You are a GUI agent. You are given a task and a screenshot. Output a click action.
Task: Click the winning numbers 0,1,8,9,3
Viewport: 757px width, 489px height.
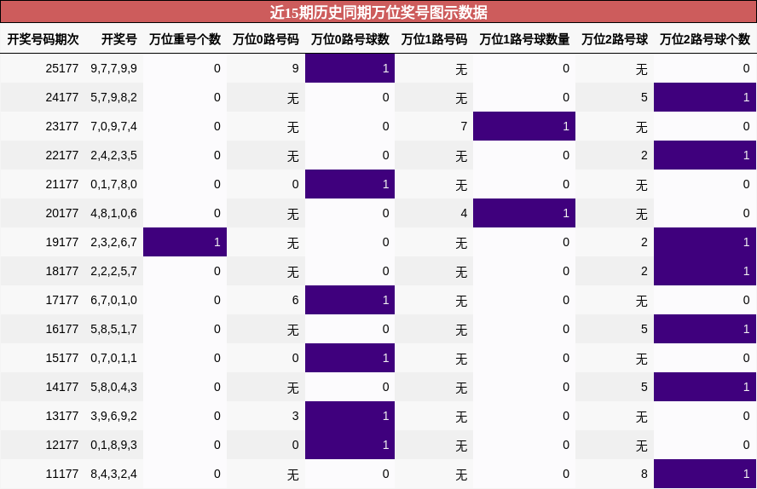click(x=114, y=445)
